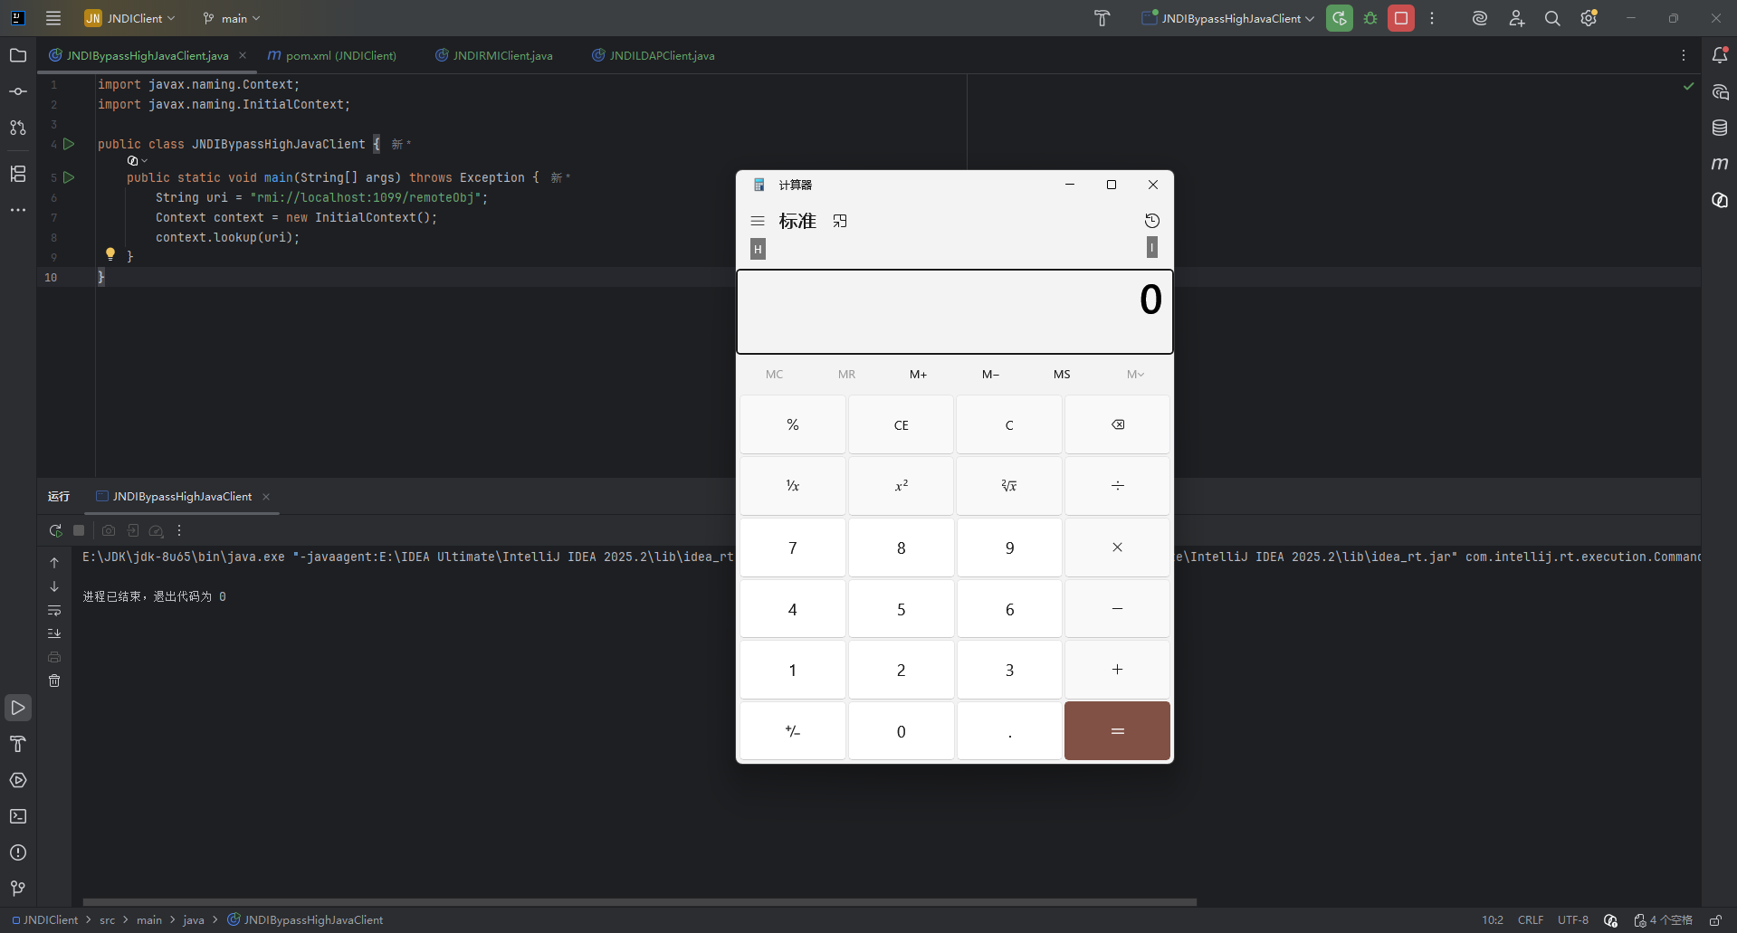Show more tool windows via the ellipsis in left sidebar
1737x933 pixels.
[x=17, y=210]
